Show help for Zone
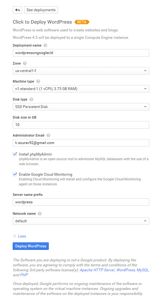Viewport: 162px width, 302px height. coord(25,63)
